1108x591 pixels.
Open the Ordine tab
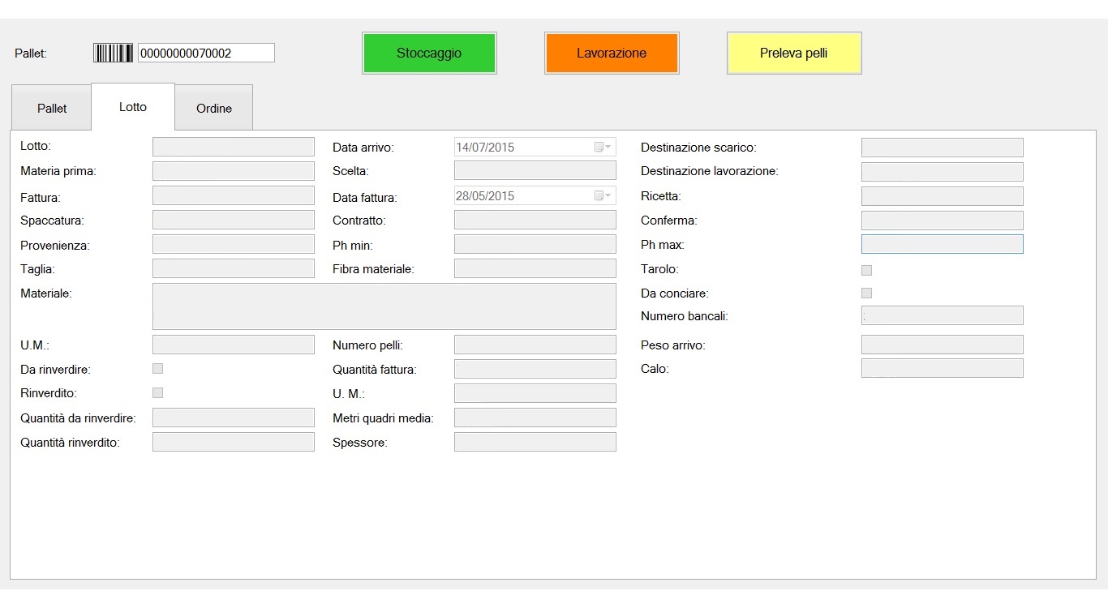click(214, 108)
